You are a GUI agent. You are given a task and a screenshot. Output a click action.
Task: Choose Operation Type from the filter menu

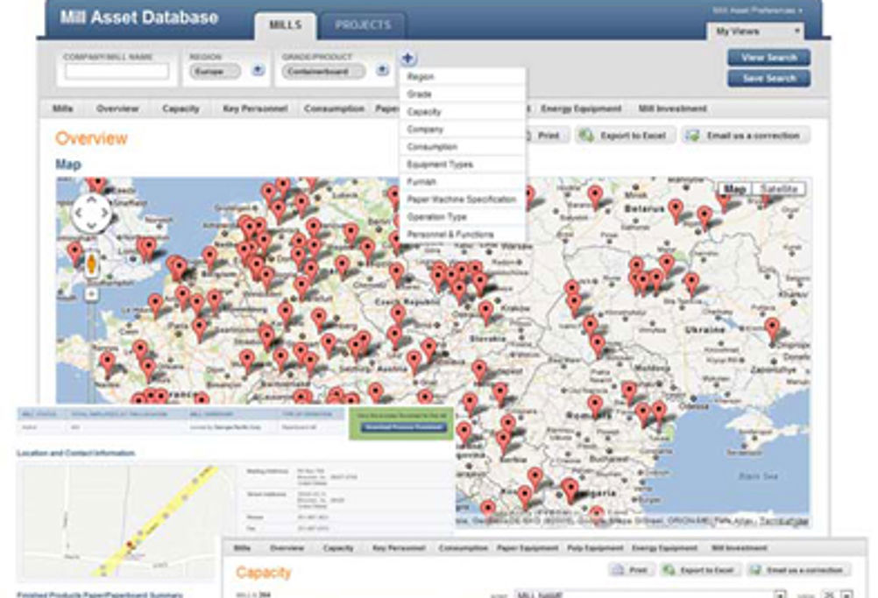(463, 216)
